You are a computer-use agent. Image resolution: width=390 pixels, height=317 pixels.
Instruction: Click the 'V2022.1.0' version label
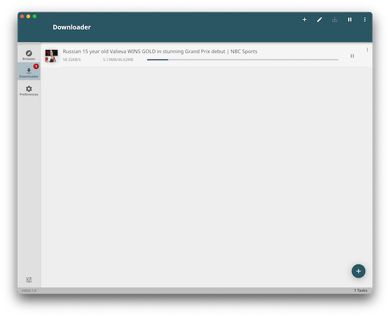(x=29, y=290)
